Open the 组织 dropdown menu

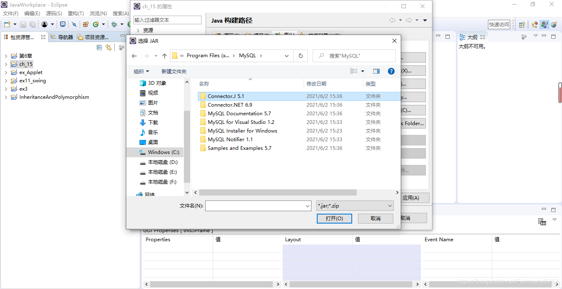[141, 72]
